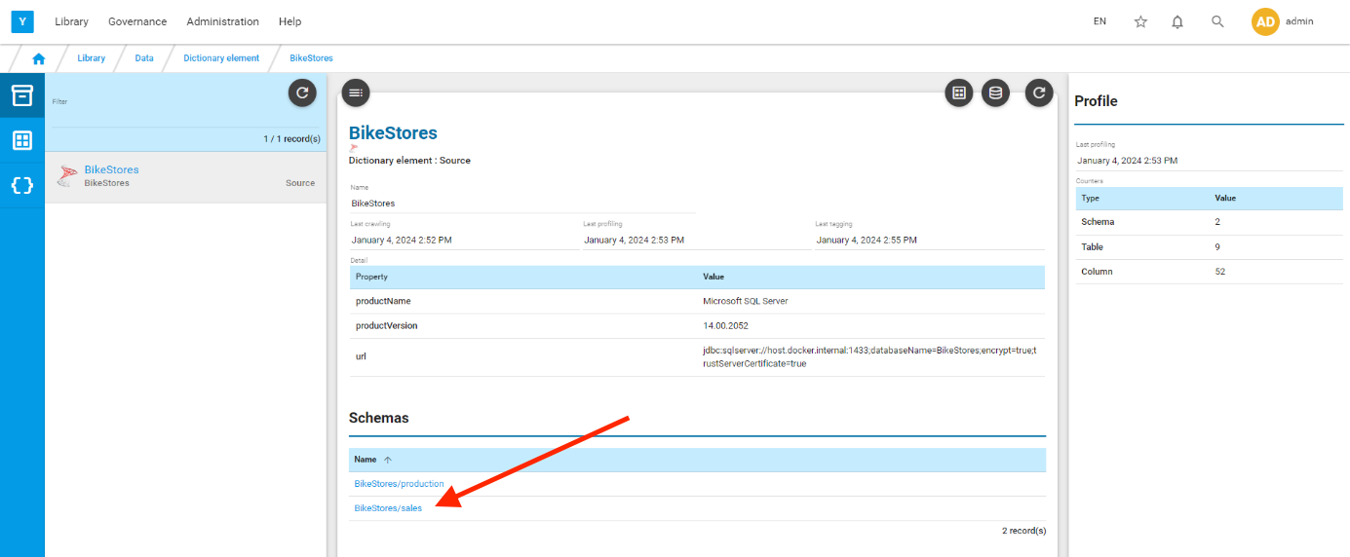Navigate to Dictionary element breadcrumb
The height and width of the screenshot is (557, 1350).
coord(221,58)
